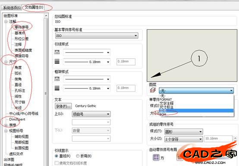Click the frame line style icon
This screenshot has width=239, height=166.
(x=57, y=79)
